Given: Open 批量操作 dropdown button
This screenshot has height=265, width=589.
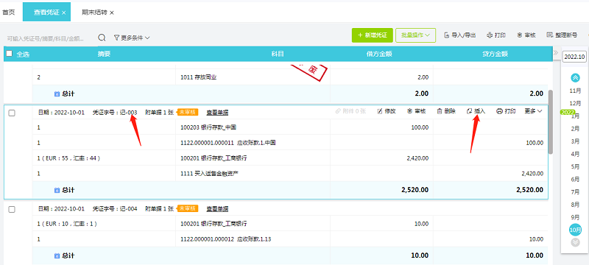Looking at the screenshot, I should (x=415, y=35).
